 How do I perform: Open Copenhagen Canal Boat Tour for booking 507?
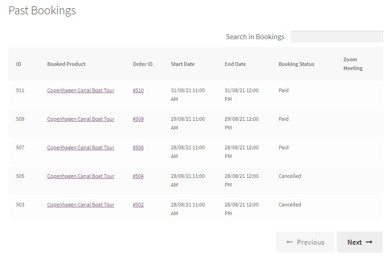pos(81,147)
